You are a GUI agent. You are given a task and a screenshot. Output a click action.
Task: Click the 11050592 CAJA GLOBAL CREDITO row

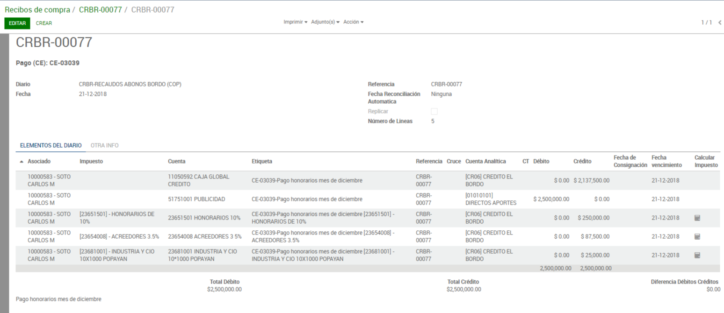196,180
